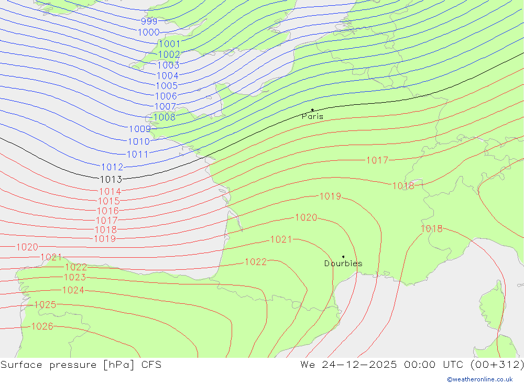Select the 1026 pressure label
The image size is (524, 384).
42,326
